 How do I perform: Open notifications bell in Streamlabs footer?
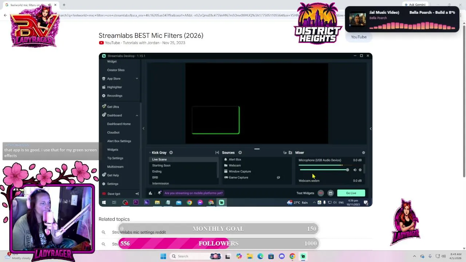(x=159, y=193)
